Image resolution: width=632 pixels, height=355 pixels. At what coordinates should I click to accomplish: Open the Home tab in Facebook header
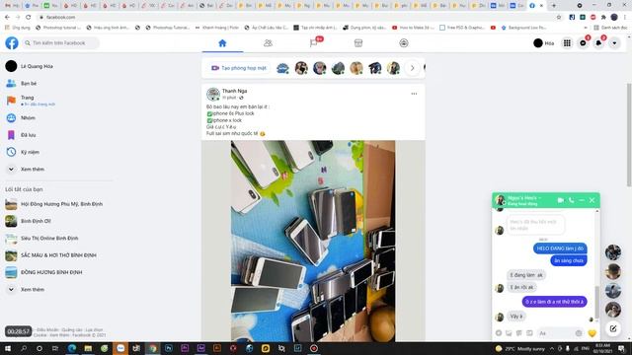pyautogui.click(x=222, y=43)
